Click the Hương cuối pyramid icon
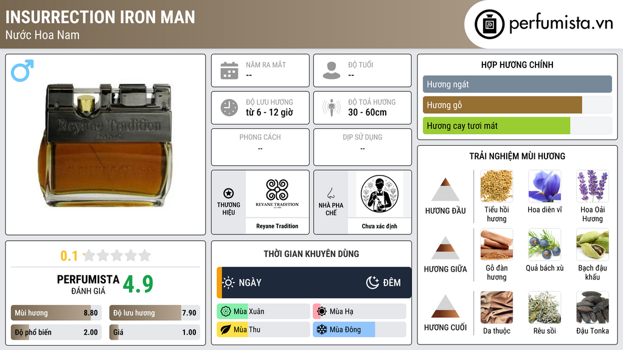The height and width of the screenshot is (350, 623). 445,306
